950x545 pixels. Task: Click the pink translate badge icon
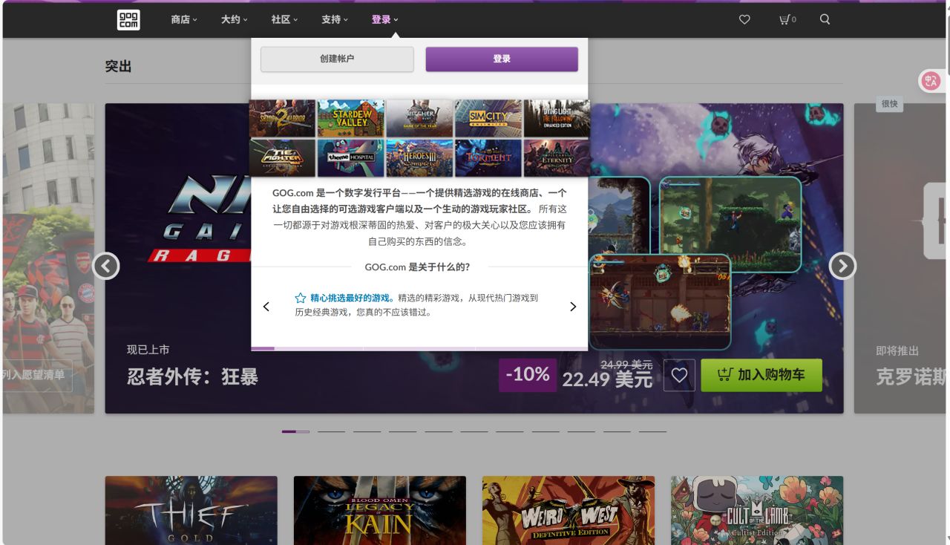pos(931,81)
